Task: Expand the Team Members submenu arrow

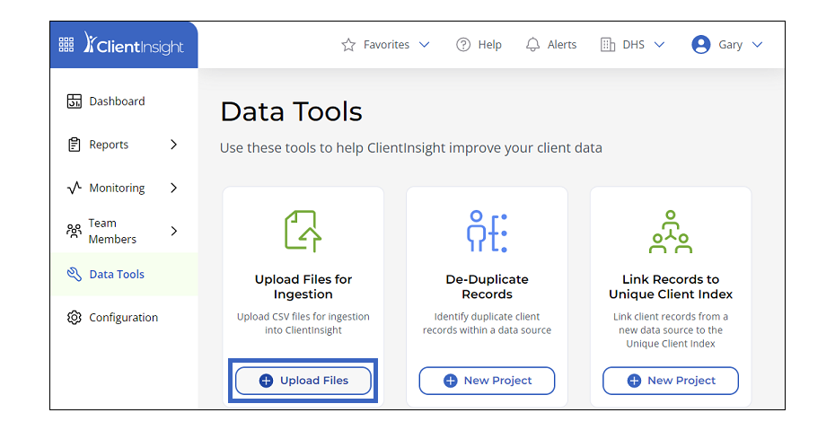Action: (173, 231)
